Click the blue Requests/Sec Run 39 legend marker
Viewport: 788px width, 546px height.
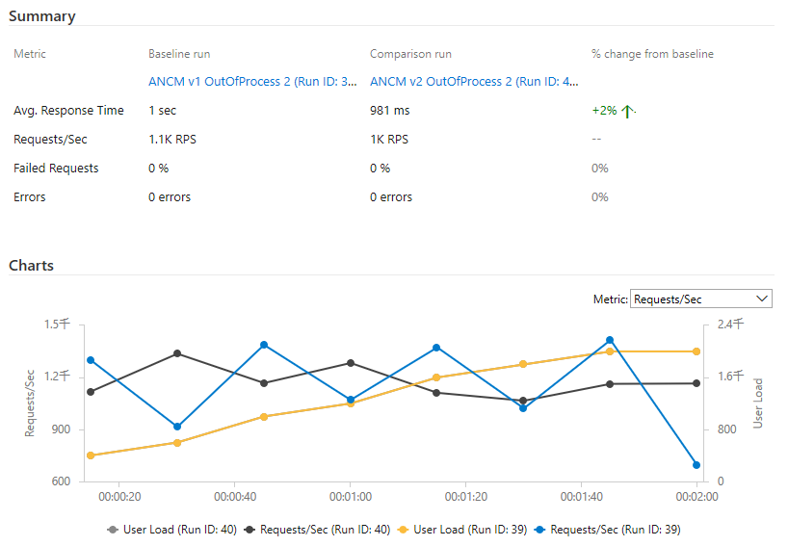point(539,530)
